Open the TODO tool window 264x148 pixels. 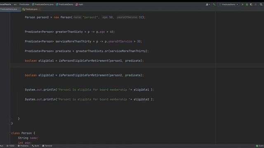[10, 146]
